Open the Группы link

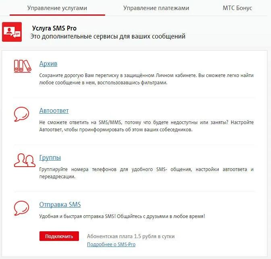tap(50, 157)
